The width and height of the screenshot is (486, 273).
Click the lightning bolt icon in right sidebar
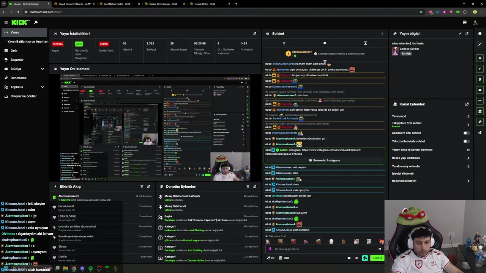(480, 69)
